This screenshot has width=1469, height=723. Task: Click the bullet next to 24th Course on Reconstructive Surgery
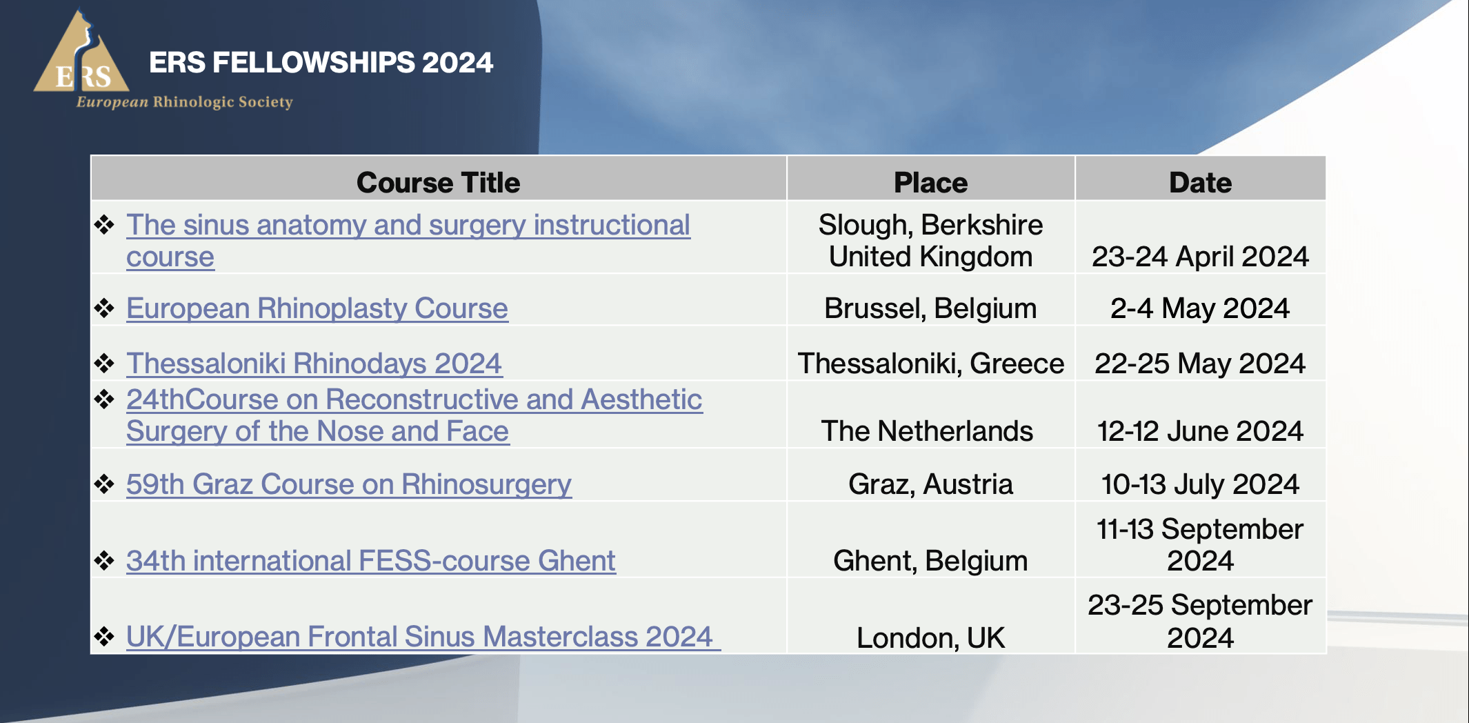104,399
